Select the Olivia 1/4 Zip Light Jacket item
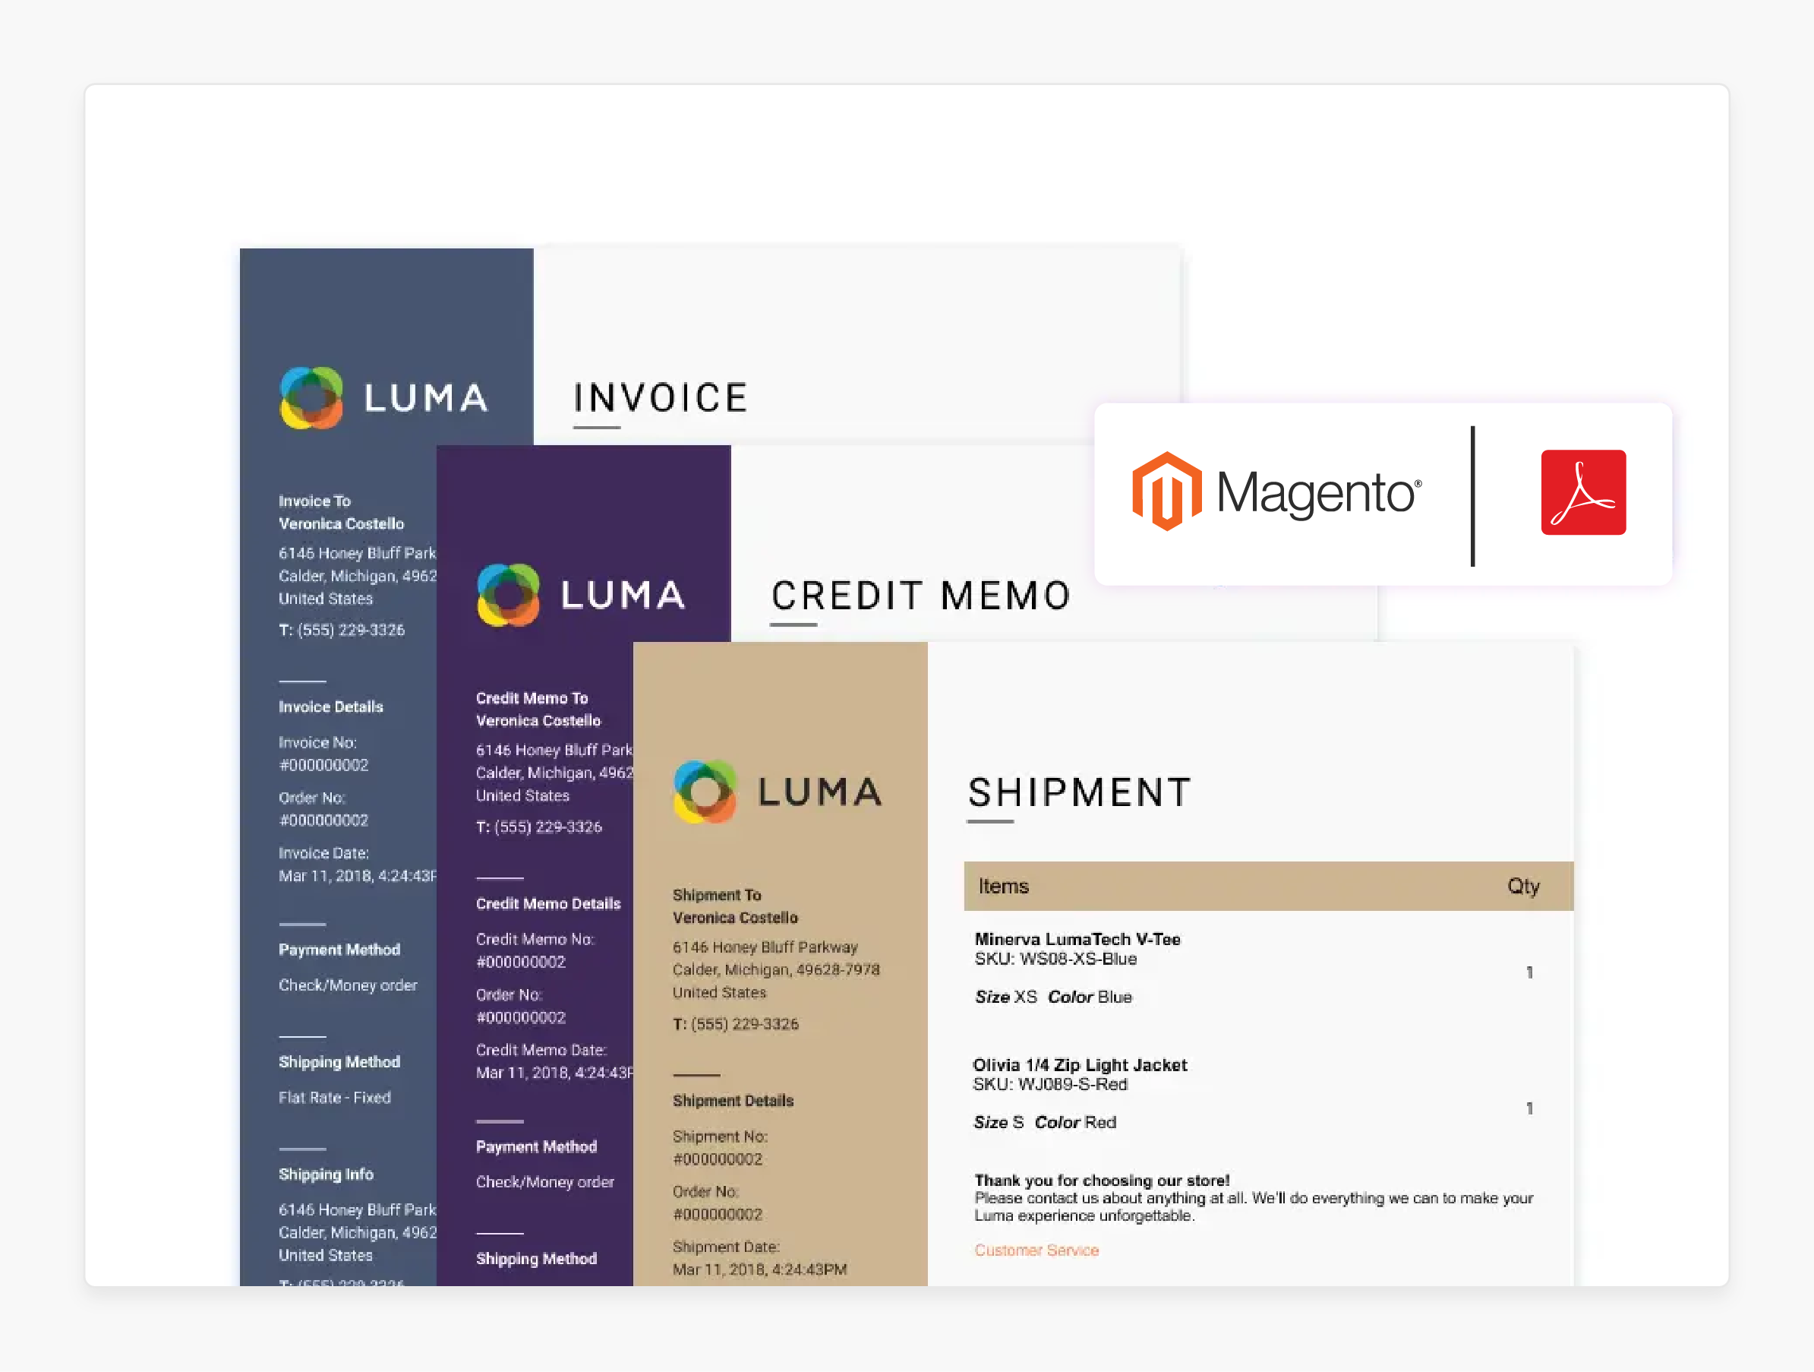 point(1079,1064)
